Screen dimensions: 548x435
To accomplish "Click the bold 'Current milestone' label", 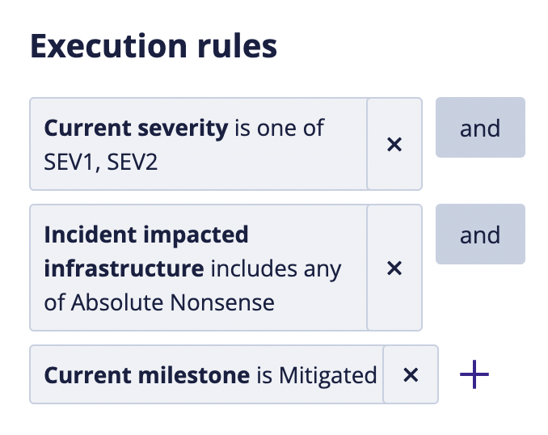I will click(145, 375).
